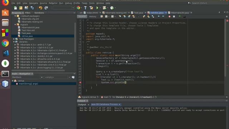Click Find Previous Occurrence icon
This screenshot has height=129, width=229.
click(125, 16)
